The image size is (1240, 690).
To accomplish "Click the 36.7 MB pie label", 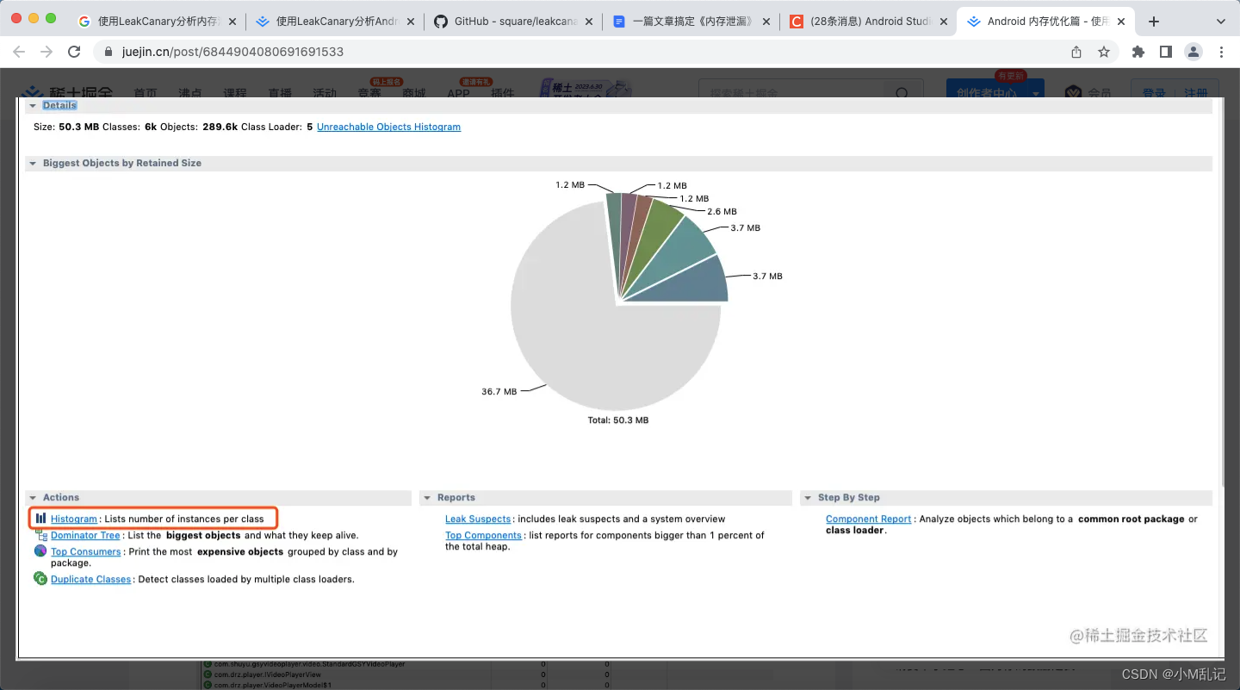I will point(499,391).
